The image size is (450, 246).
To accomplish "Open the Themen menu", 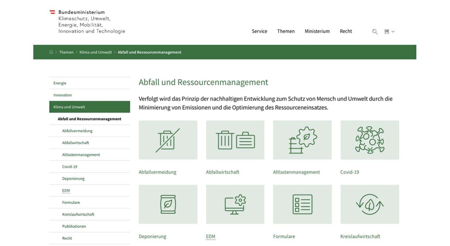I will tap(286, 31).
